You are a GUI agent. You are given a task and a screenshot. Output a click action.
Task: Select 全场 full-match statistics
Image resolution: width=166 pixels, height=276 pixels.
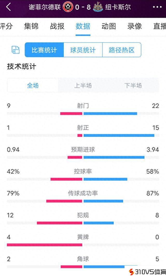click(x=33, y=85)
